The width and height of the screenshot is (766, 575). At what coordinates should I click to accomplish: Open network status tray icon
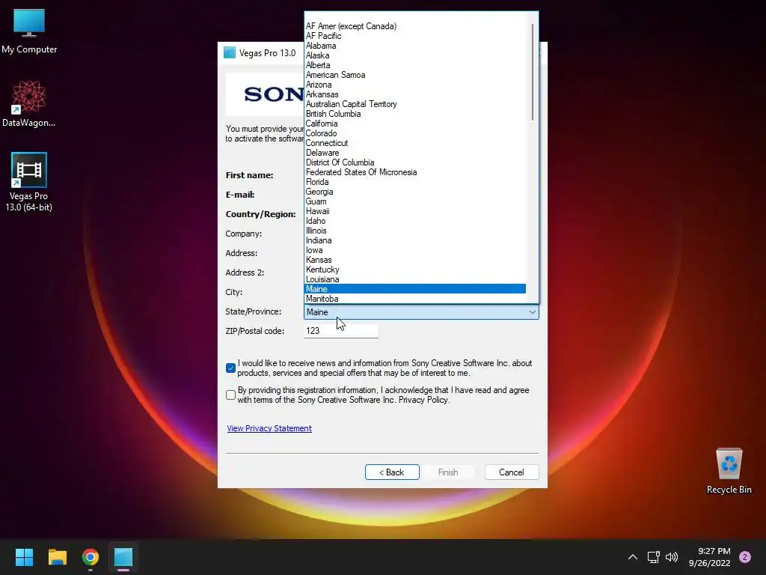point(653,557)
